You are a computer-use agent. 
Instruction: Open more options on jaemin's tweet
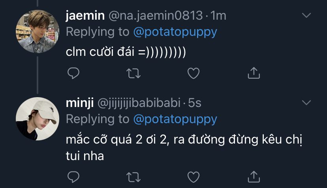coord(306,15)
